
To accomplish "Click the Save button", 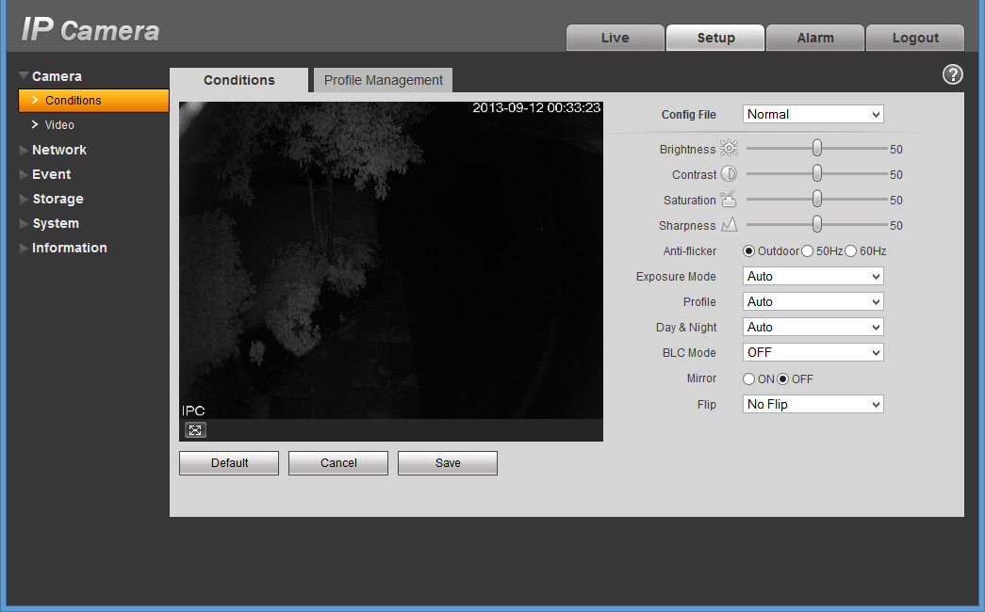I will 448,463.
